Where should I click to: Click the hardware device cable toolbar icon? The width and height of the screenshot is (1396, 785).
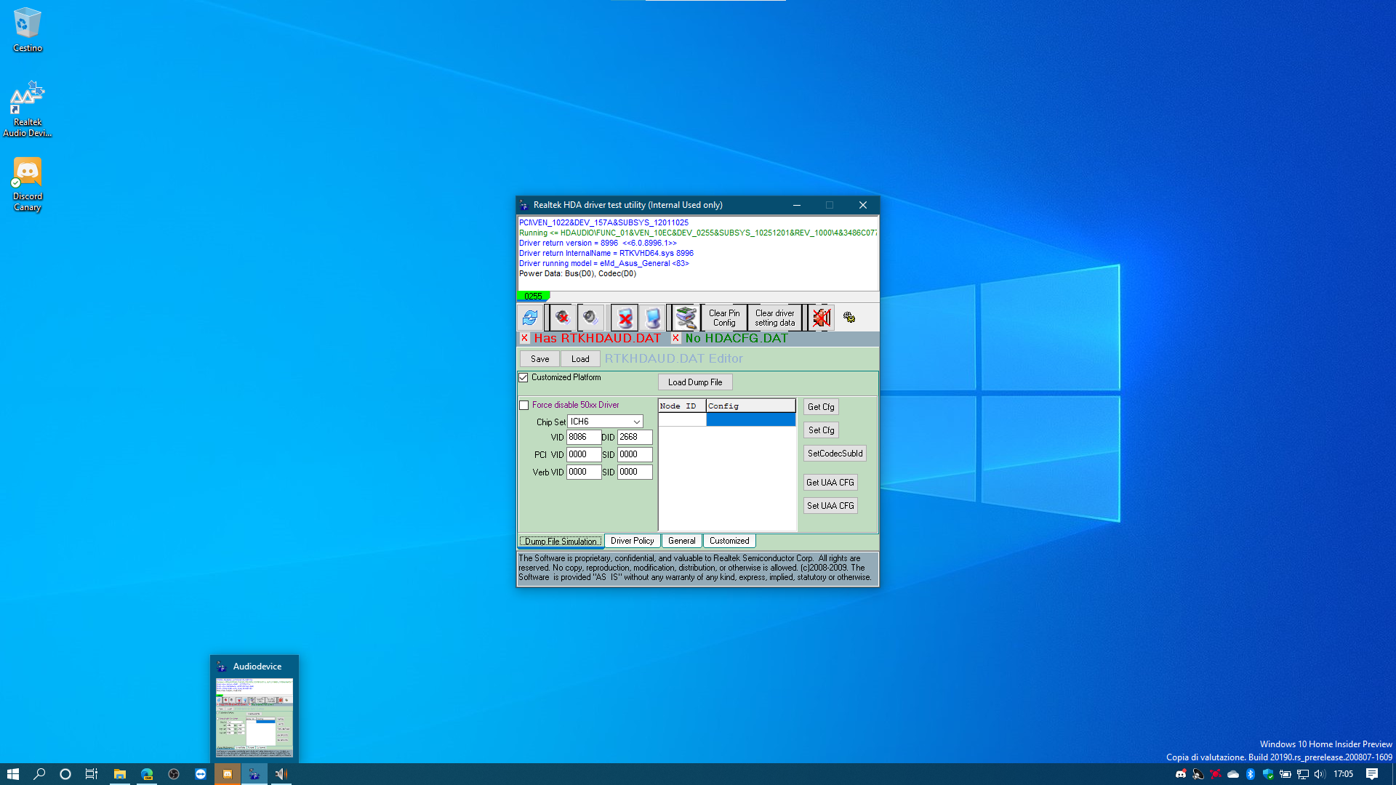686,318
